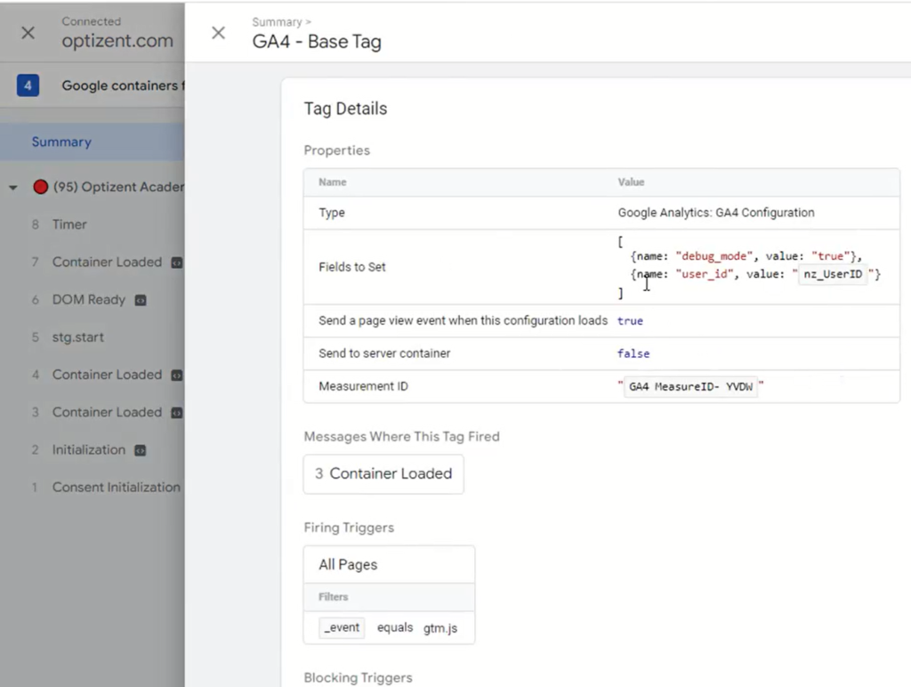Click the _event filter variable chip
Screen dimensions: 911x687
click(x=343, y=627)
